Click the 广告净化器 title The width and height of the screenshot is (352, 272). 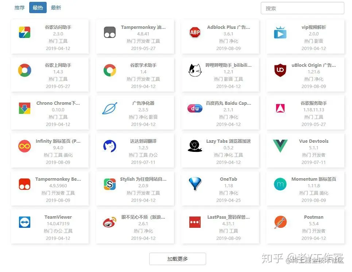pos(143,103)
